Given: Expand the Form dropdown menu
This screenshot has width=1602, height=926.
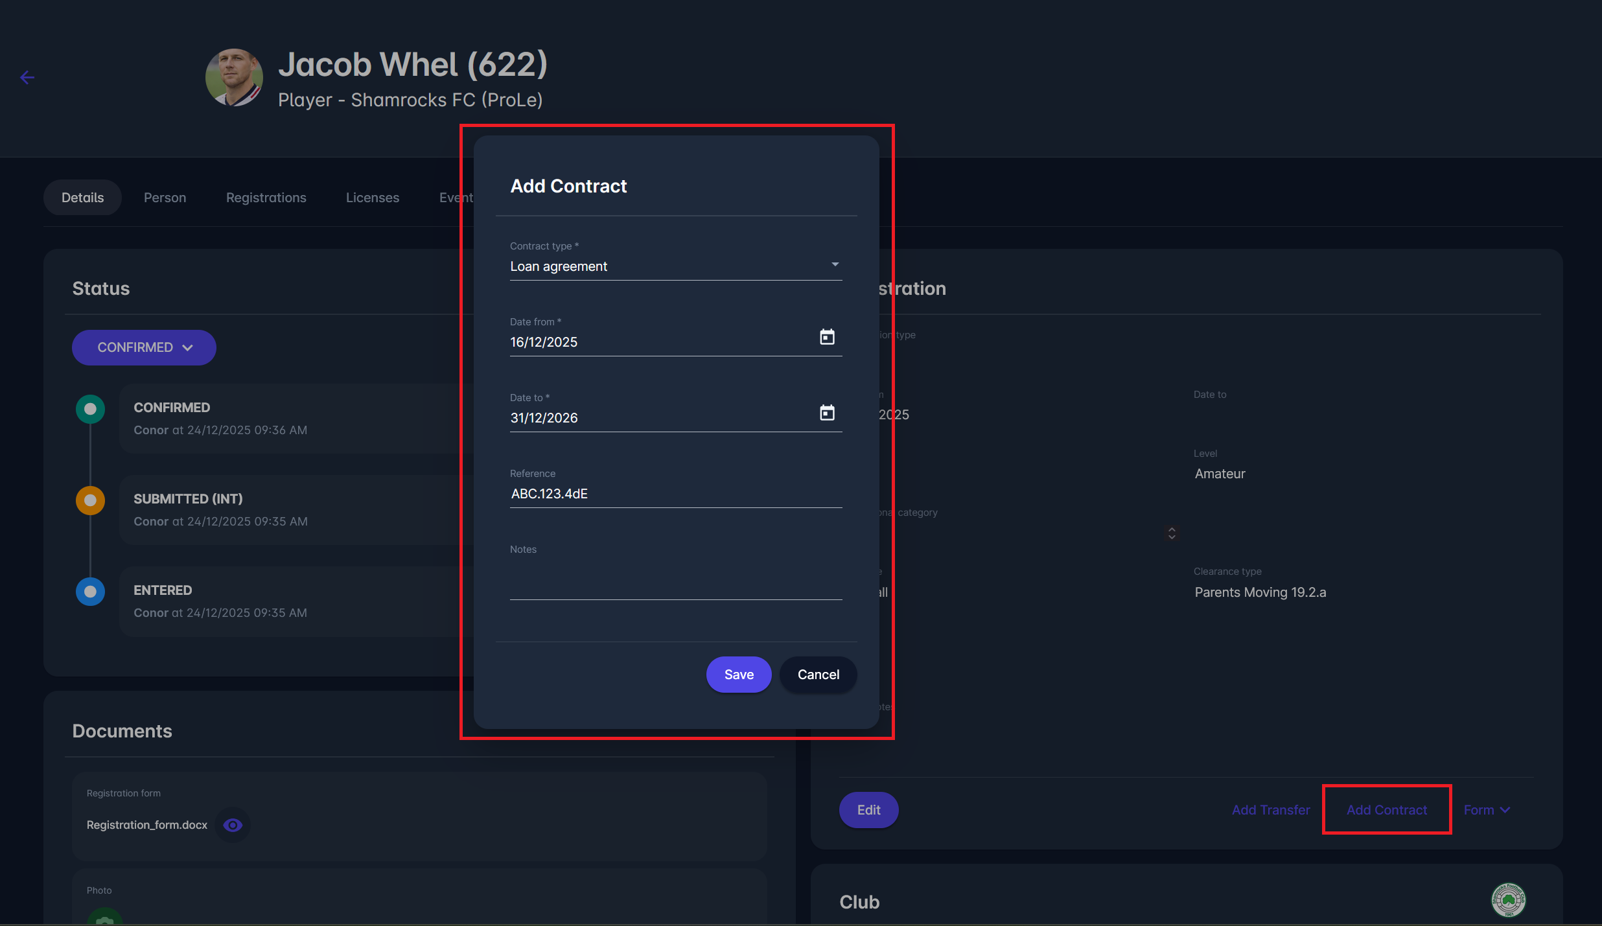Looking at the screenshot, I should tap(1487, 810).
